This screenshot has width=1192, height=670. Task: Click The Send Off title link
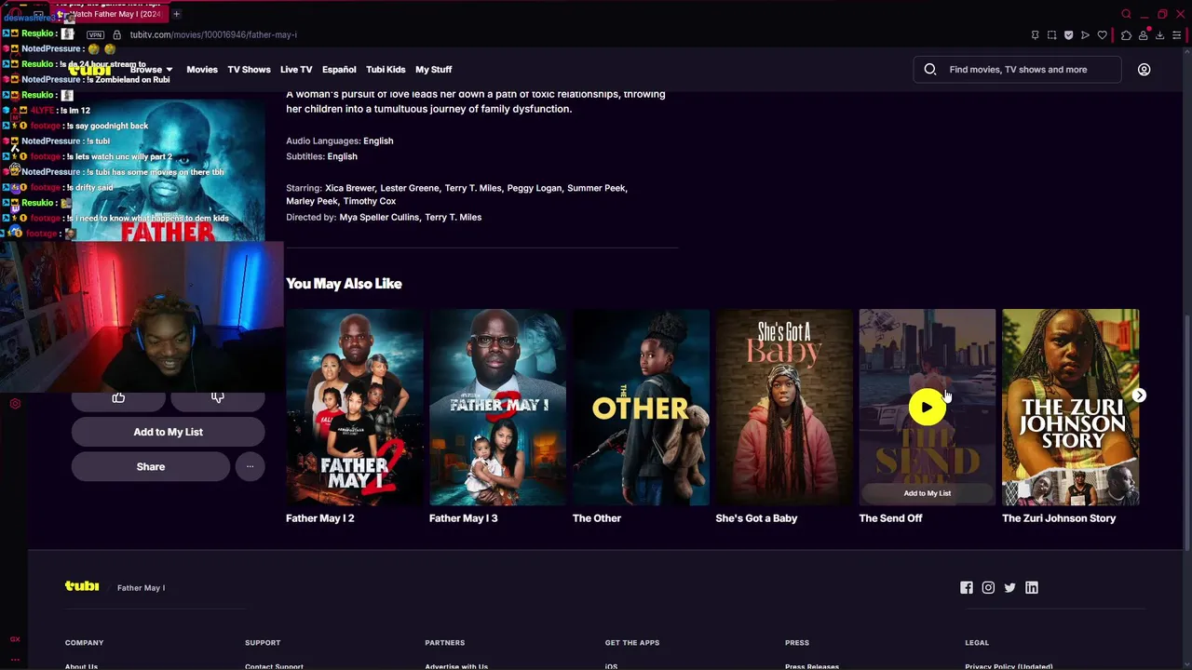click(890, 518)
